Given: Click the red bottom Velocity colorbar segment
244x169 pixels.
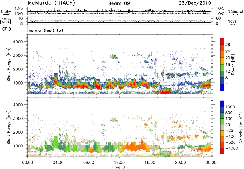Looking at the screenshot, I should 222,151.
